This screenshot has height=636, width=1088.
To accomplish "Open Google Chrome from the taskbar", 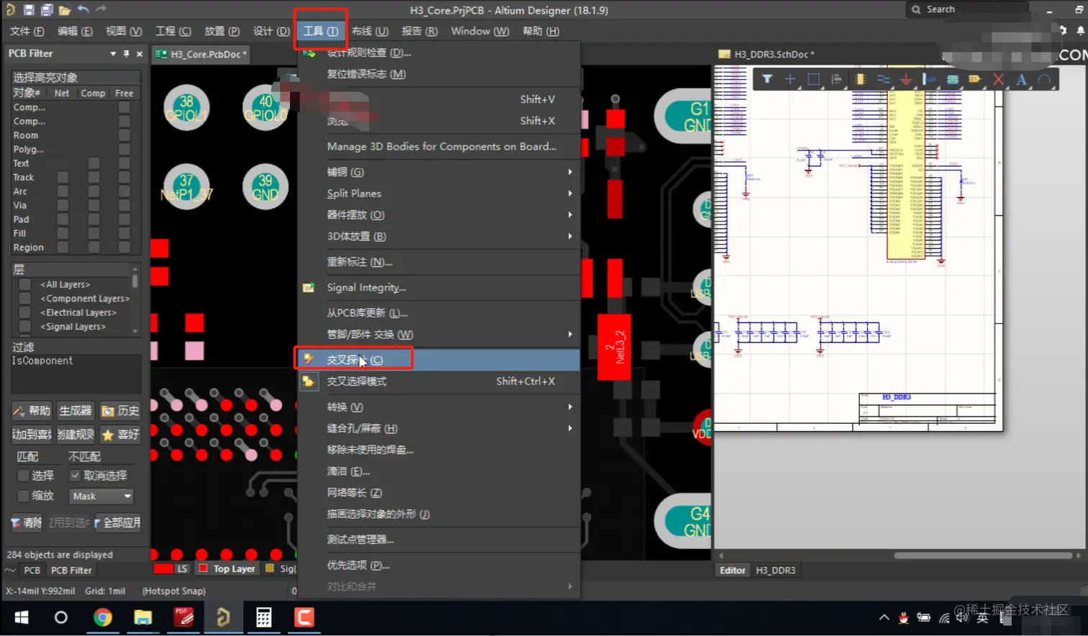I will 103,617.
